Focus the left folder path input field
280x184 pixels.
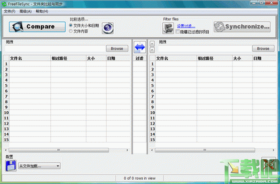[55, 49]
